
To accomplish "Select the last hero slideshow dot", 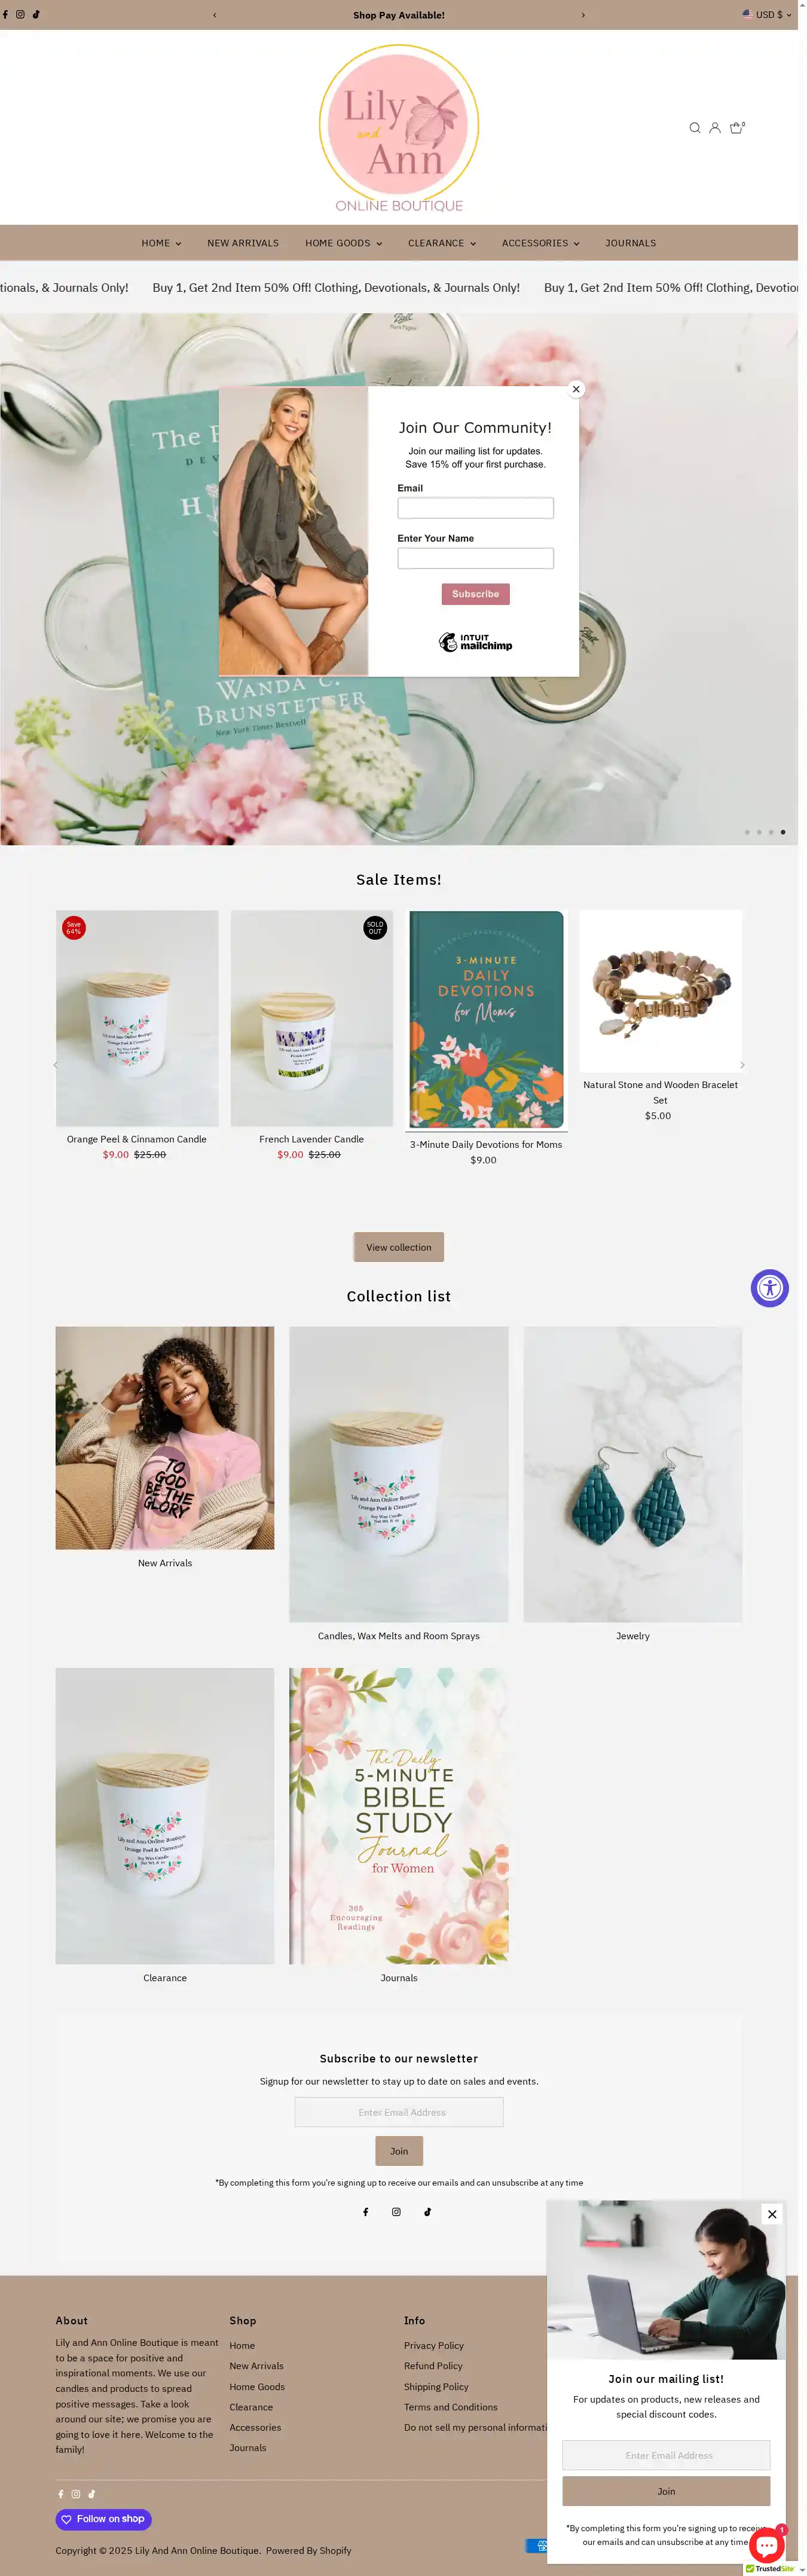I will tap(783, 832).
